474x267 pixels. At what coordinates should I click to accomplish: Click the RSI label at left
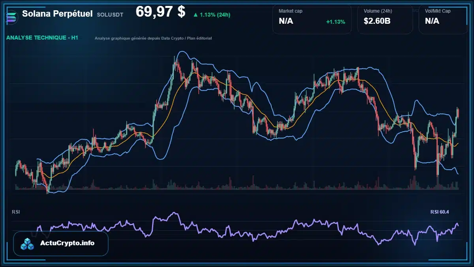coord(16,212)
